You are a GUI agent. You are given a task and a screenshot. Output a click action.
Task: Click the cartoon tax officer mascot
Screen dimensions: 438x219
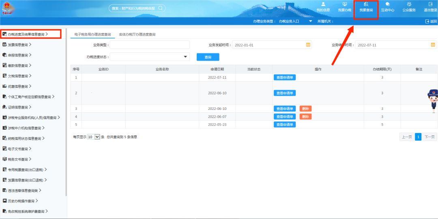click(433, 101)
